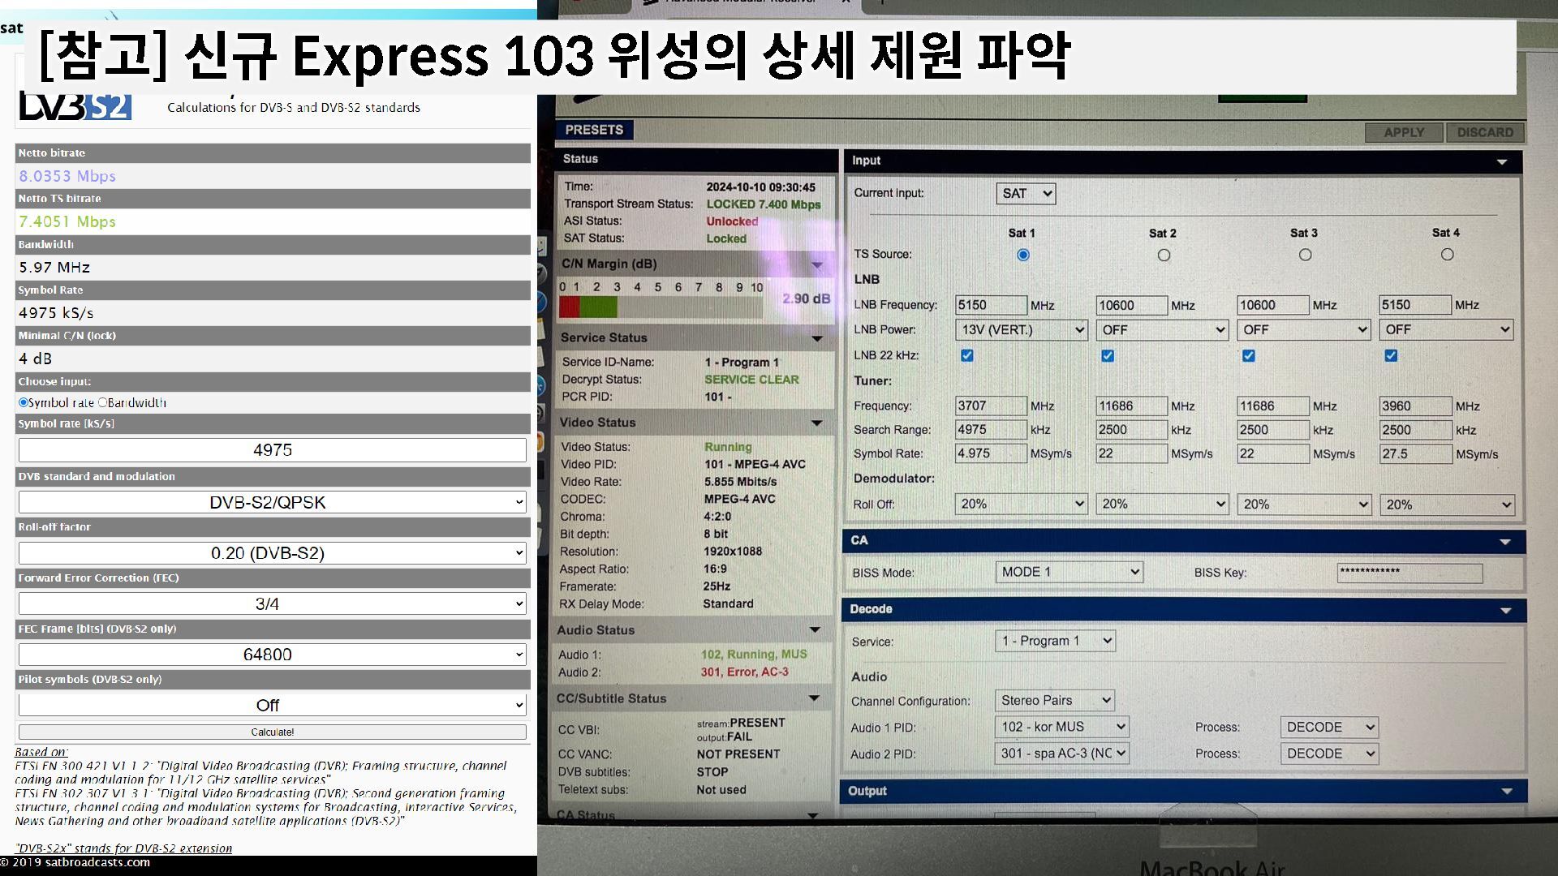Open the BISS Mode dropdown
Image resolution: width=1558 pixels, height=876 pixels.
[1069, 572]
